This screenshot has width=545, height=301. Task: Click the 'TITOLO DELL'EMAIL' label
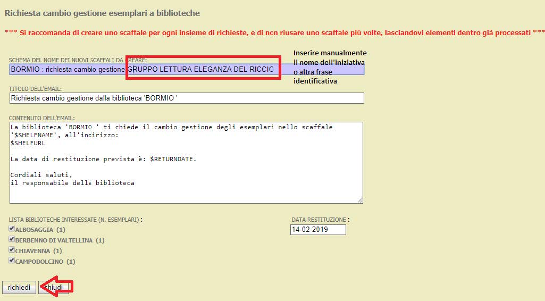point(36,89)
